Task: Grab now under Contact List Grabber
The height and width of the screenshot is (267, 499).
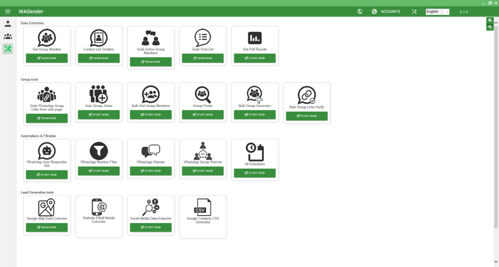Action: [x=99, y=58]
